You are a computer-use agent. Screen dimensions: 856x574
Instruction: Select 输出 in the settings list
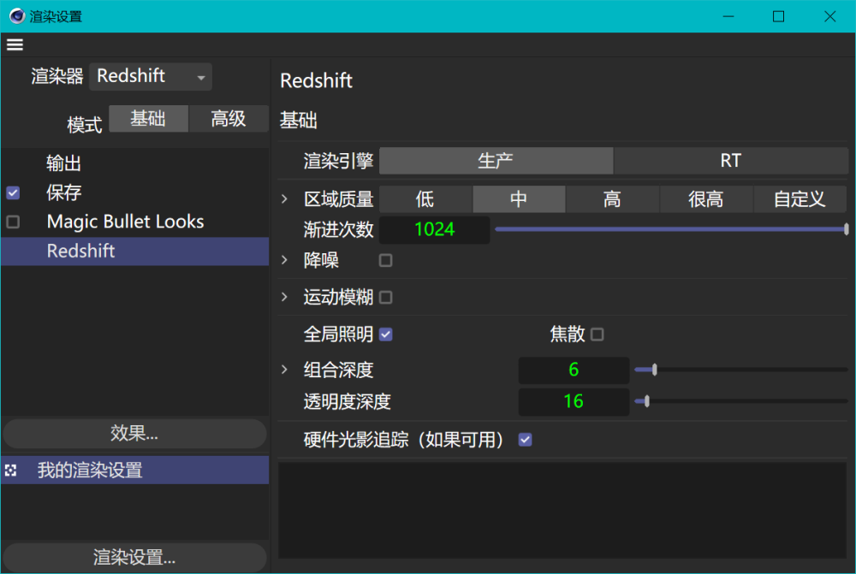click(x=135, y=163)
